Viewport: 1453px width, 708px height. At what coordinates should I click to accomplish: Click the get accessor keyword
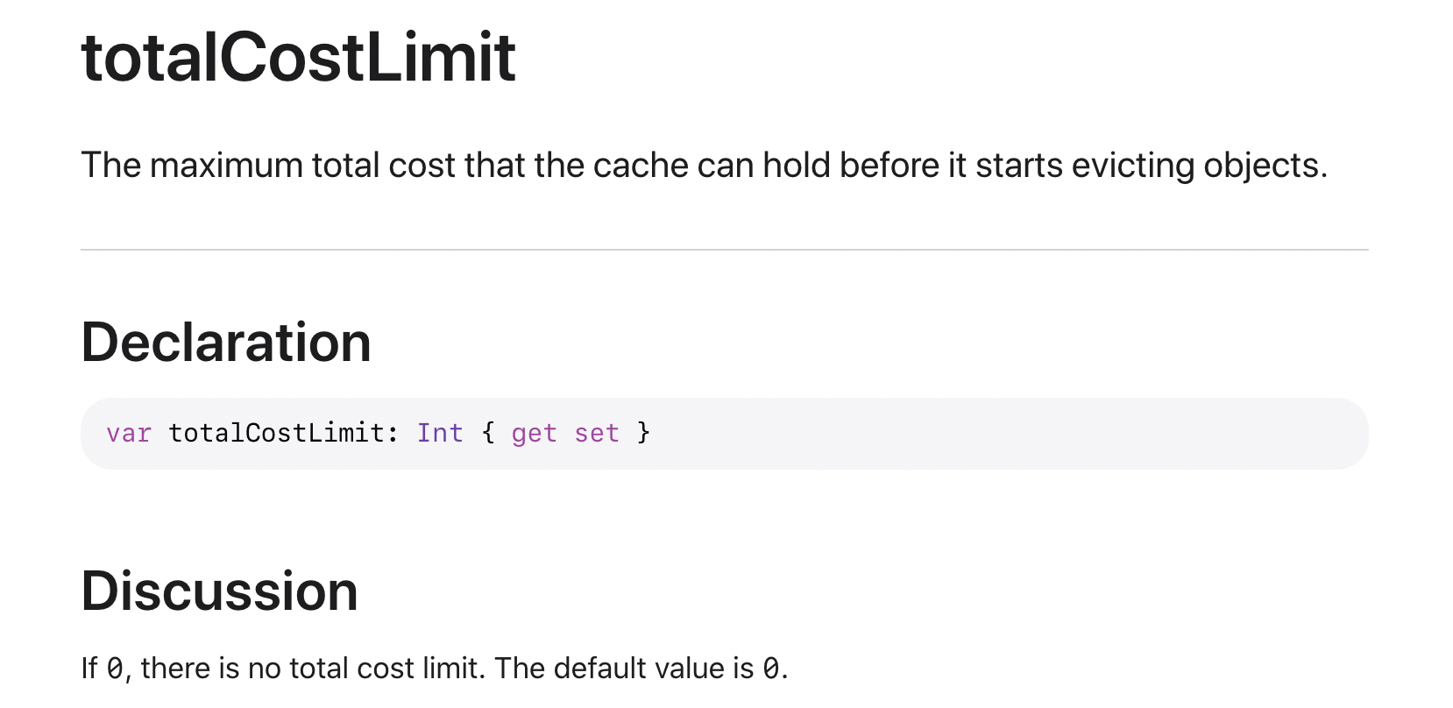tap(534, 434)
